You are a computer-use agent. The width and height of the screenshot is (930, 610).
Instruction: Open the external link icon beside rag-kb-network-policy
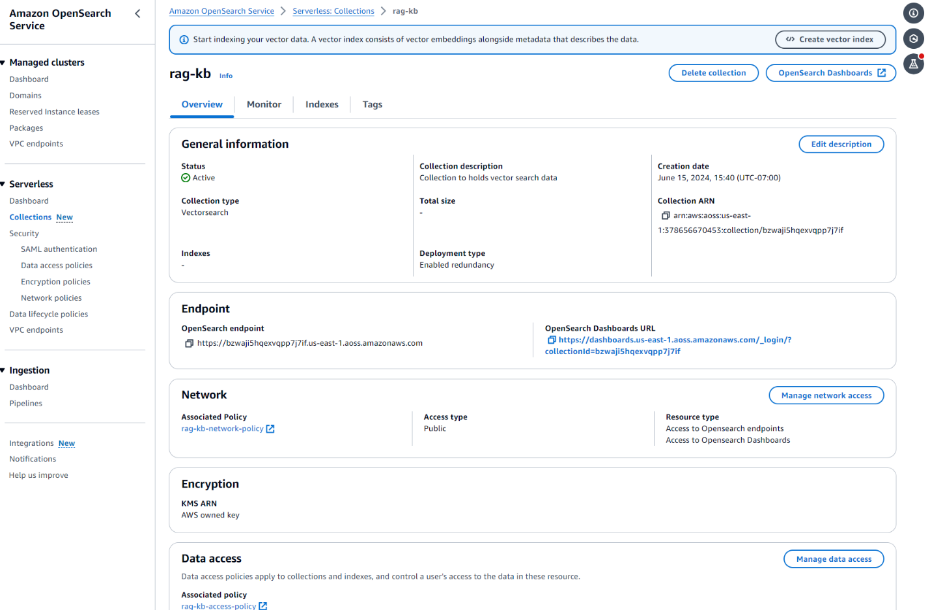(x=270, y=429)
